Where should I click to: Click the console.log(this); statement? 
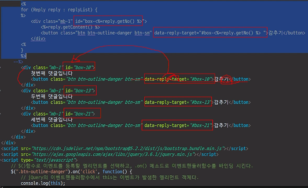point(43,183)
